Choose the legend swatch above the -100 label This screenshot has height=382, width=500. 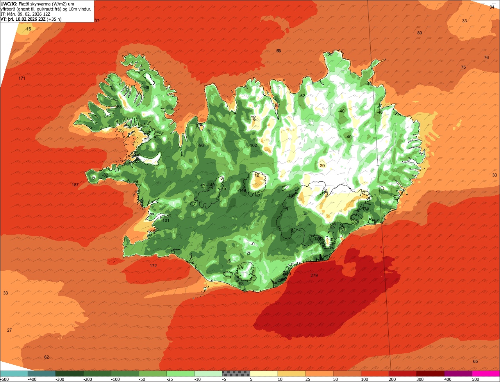125,373
